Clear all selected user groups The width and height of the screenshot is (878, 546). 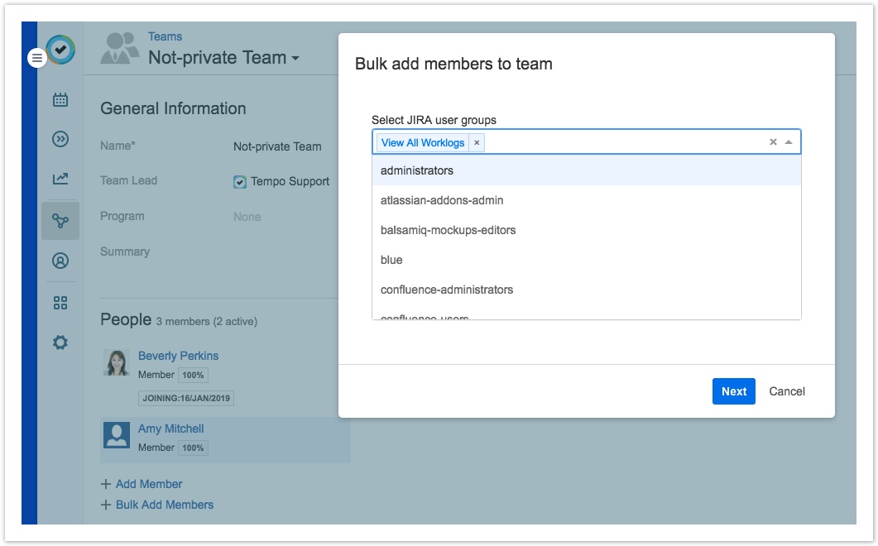point(773,142)
